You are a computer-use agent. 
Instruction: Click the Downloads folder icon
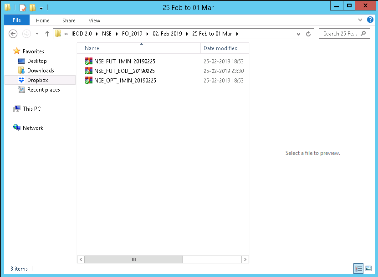[21, 70]
